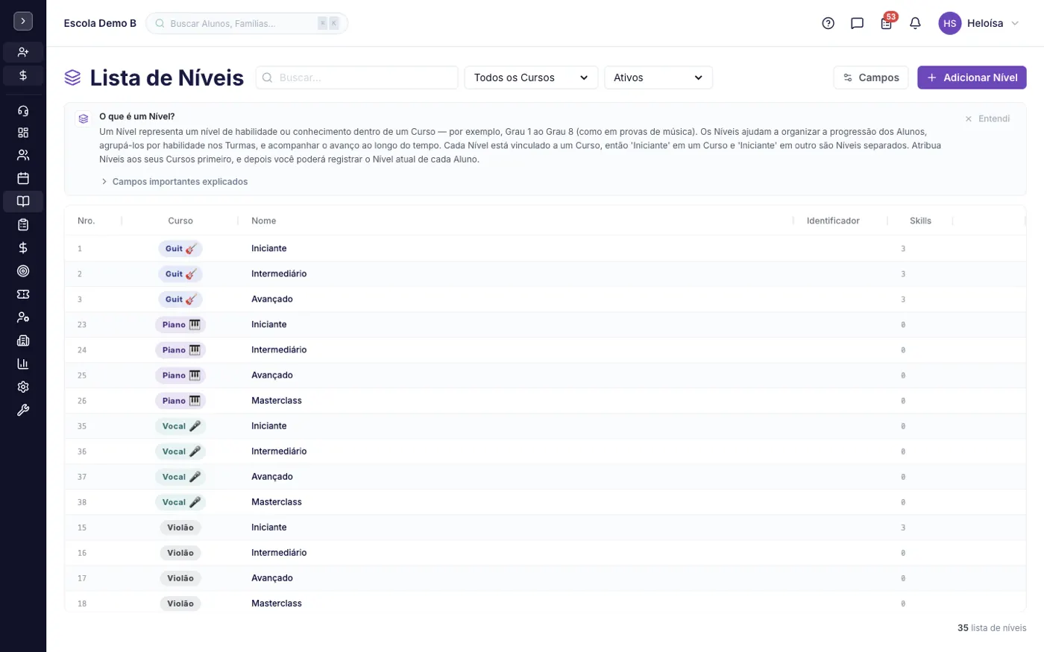The image size is (1044, 652).
Task: Open the open-book icon in sidebar
Action: tap(23, 201)
